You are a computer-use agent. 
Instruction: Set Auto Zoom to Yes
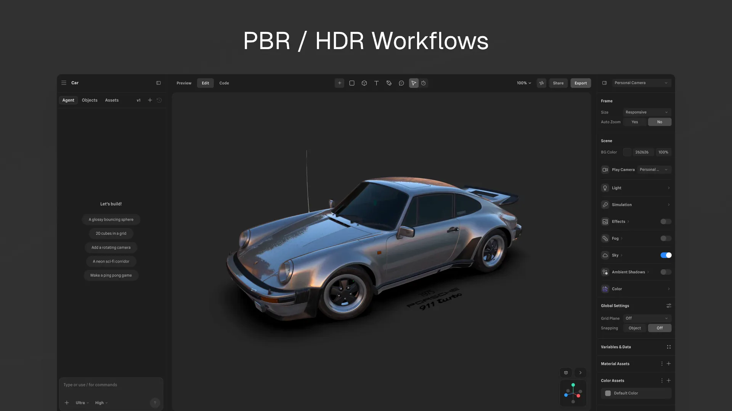635,122
